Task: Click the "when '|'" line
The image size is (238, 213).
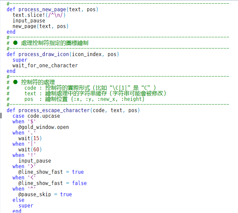Action: [24, 144]
